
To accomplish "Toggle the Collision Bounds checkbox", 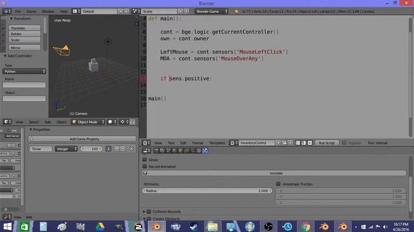I will click(149, 211).
